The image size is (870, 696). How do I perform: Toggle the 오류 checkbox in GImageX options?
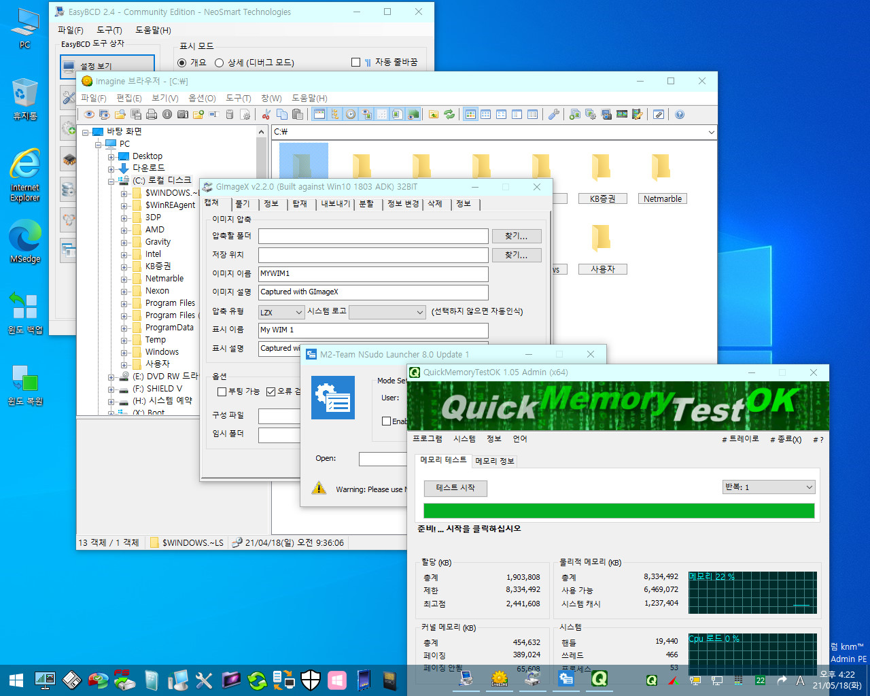point(271,391)
